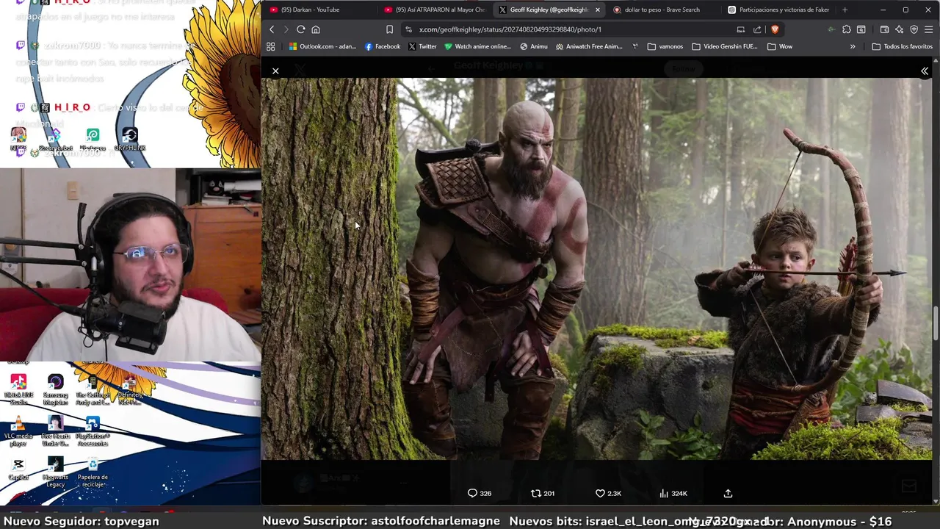Open the Brave Wallet icon
The image size is (940, 529).
point(884,29)
